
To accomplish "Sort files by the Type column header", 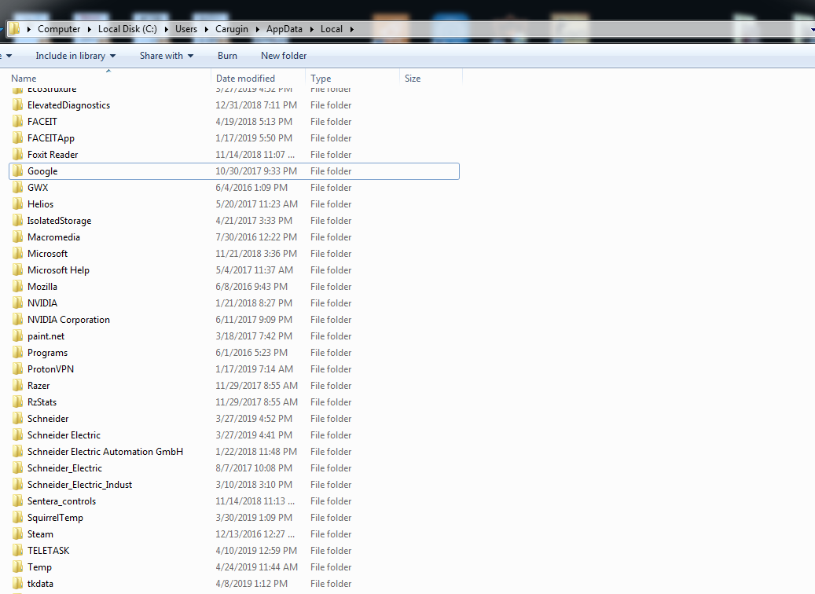I will click(x=321, y=79).
